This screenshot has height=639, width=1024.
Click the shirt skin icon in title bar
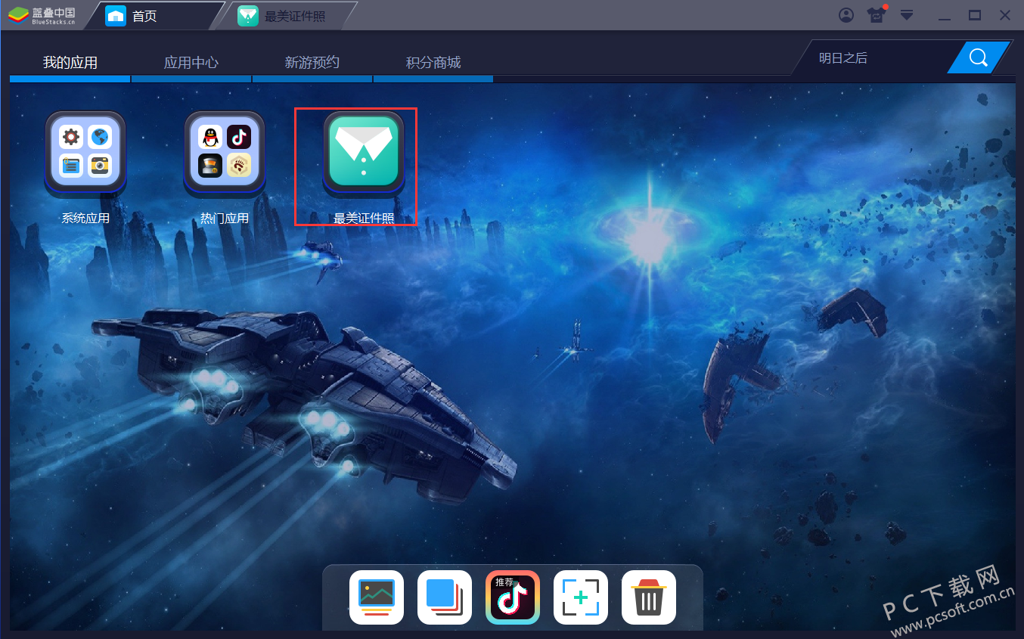(x=877, y=15)
